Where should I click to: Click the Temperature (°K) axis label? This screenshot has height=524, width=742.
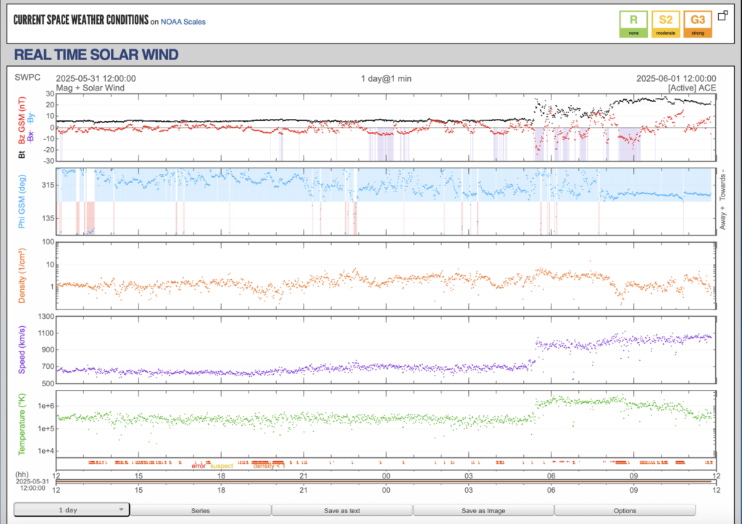pyautogui.click(x=22, y=424)
